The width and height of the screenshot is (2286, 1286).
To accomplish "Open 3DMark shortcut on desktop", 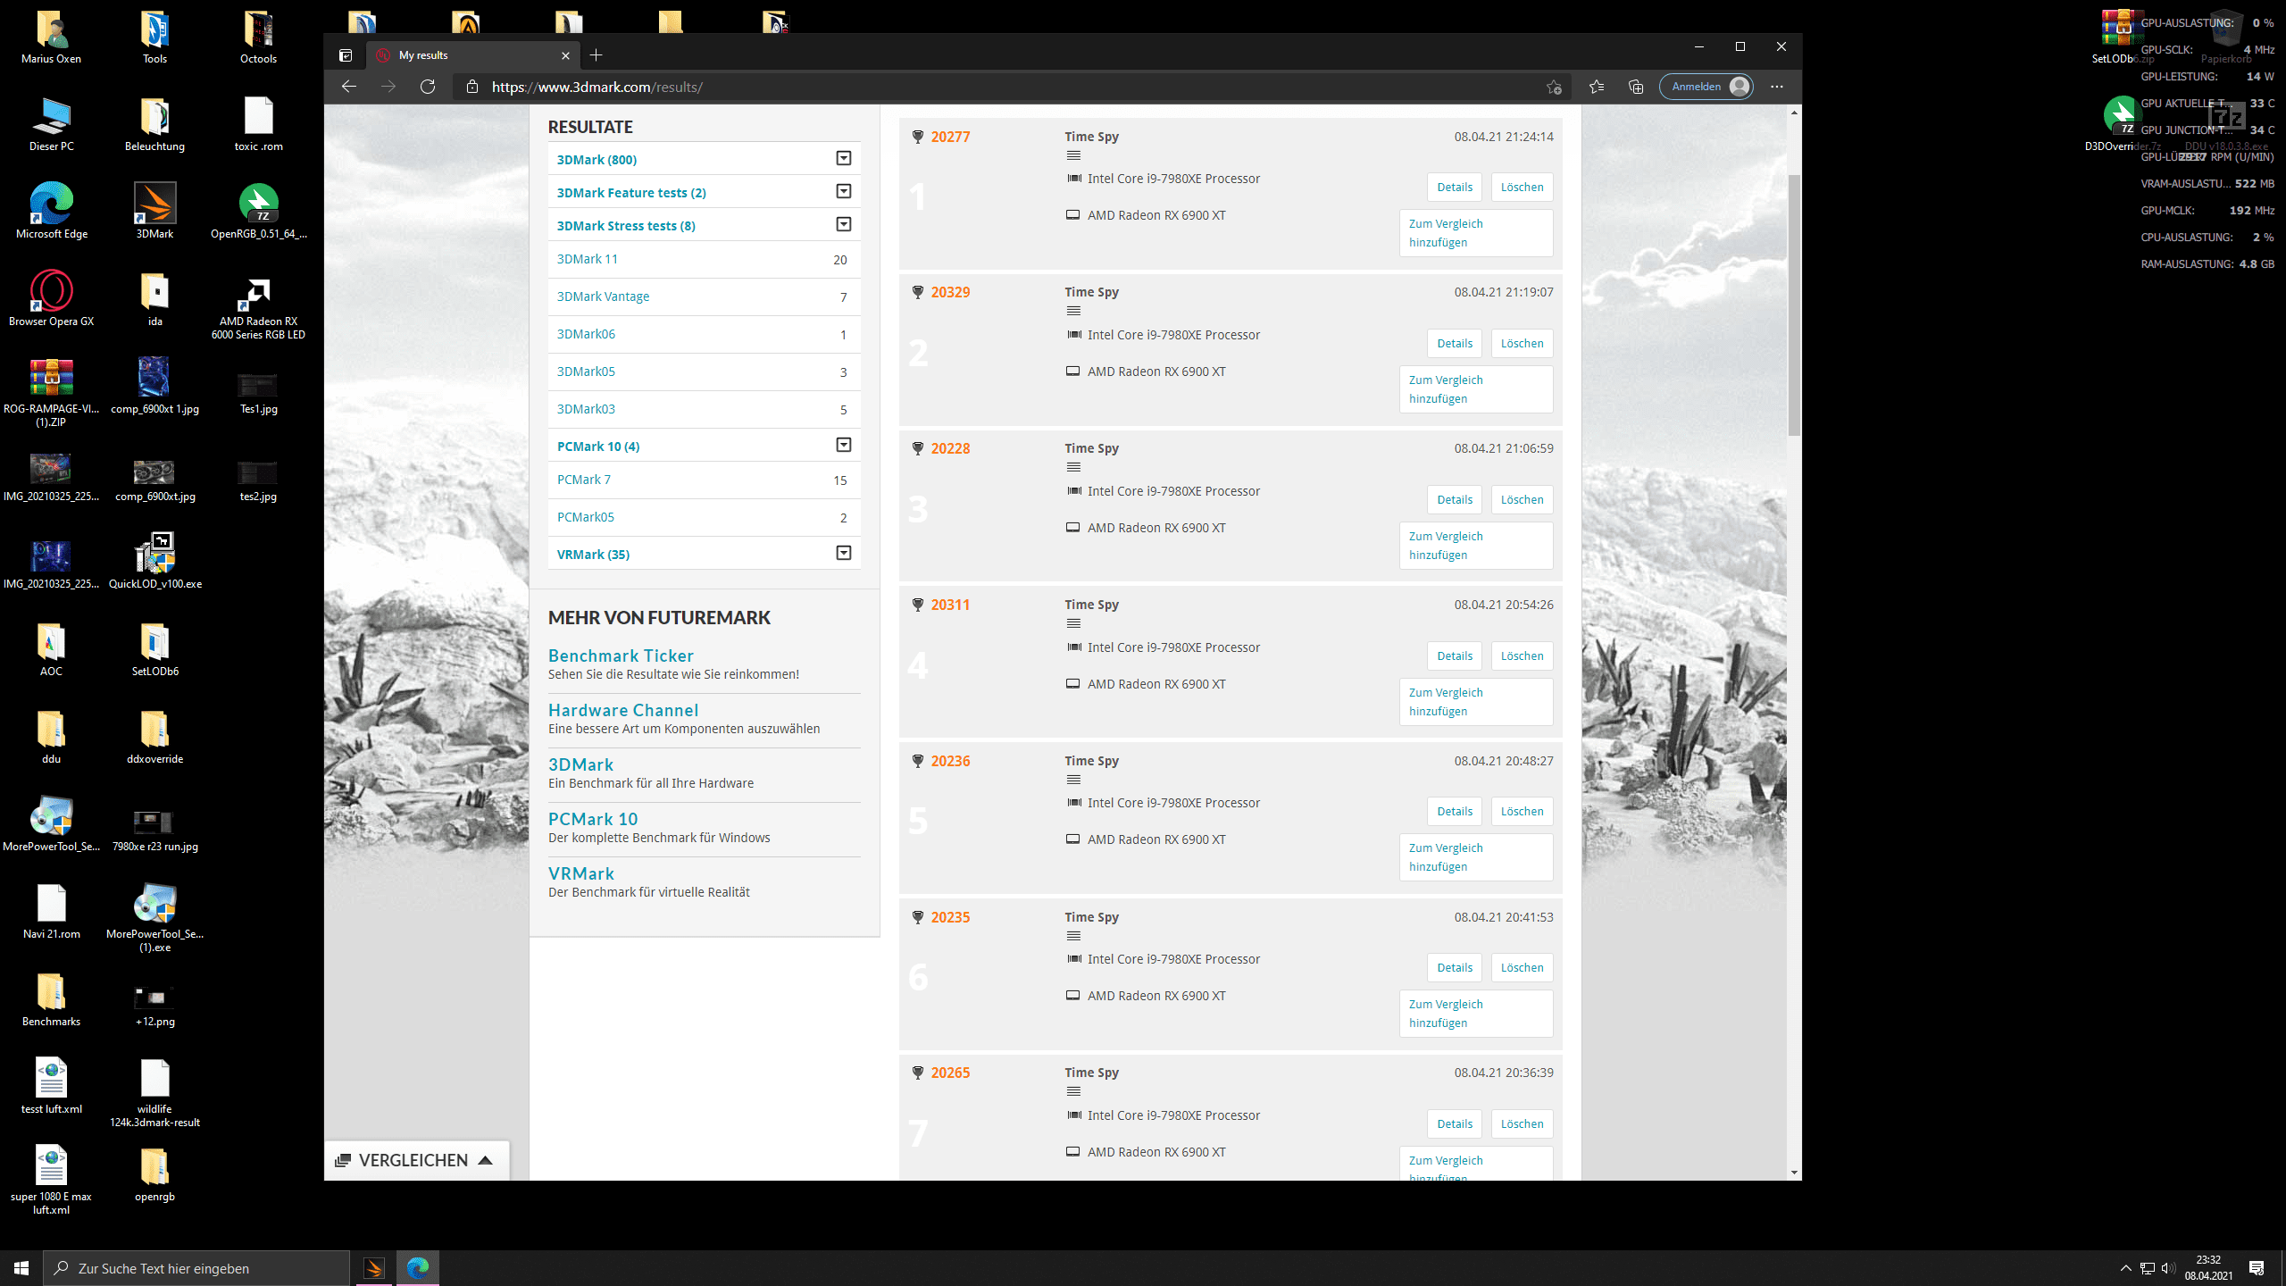I will (154, 211).
